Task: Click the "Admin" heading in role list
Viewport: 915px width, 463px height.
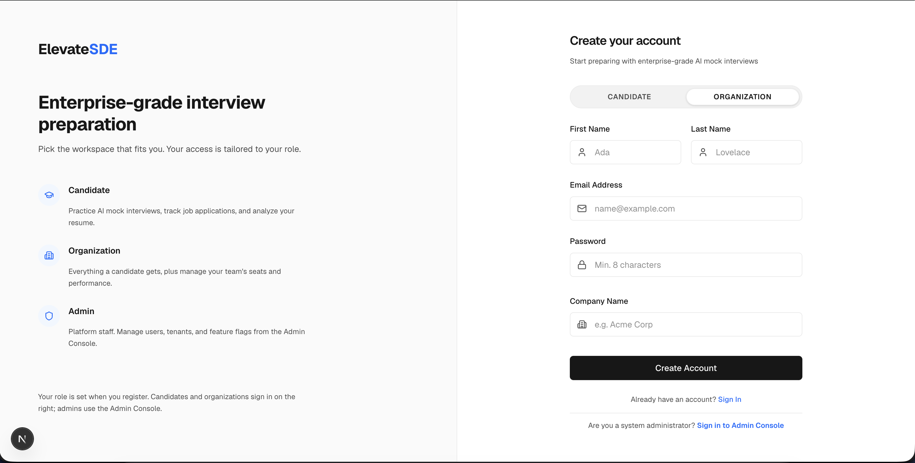Action: point(81,311)
